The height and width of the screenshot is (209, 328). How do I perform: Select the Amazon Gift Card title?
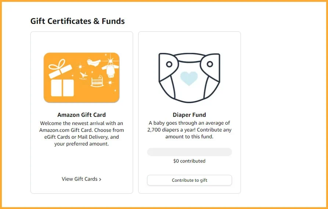[x=82, y=115]
